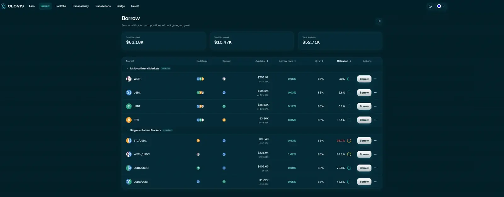Screen dimensions: 504x197
Task: Open more options for USDT/USDC row
Action: tap(375, 168)
